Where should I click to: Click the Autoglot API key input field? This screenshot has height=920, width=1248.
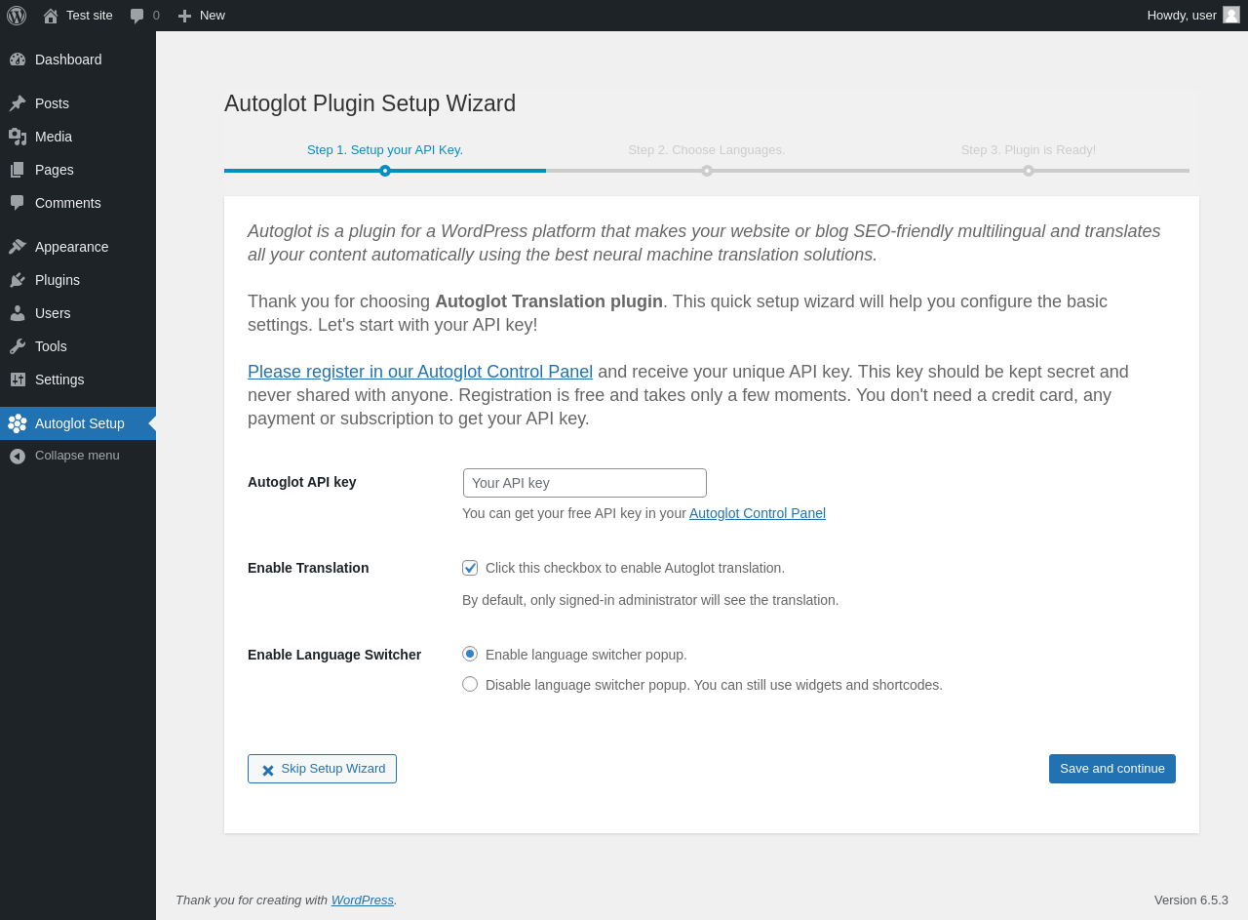click(585, 483)
